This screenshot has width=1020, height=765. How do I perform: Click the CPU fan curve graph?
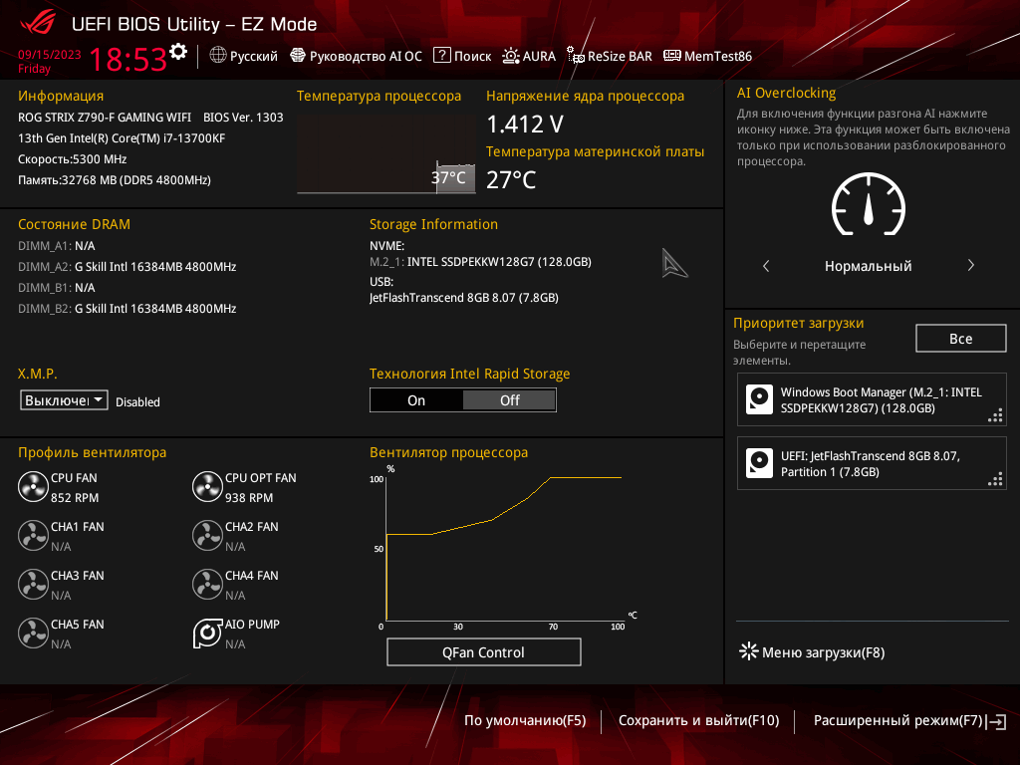[x=502, y=547]
